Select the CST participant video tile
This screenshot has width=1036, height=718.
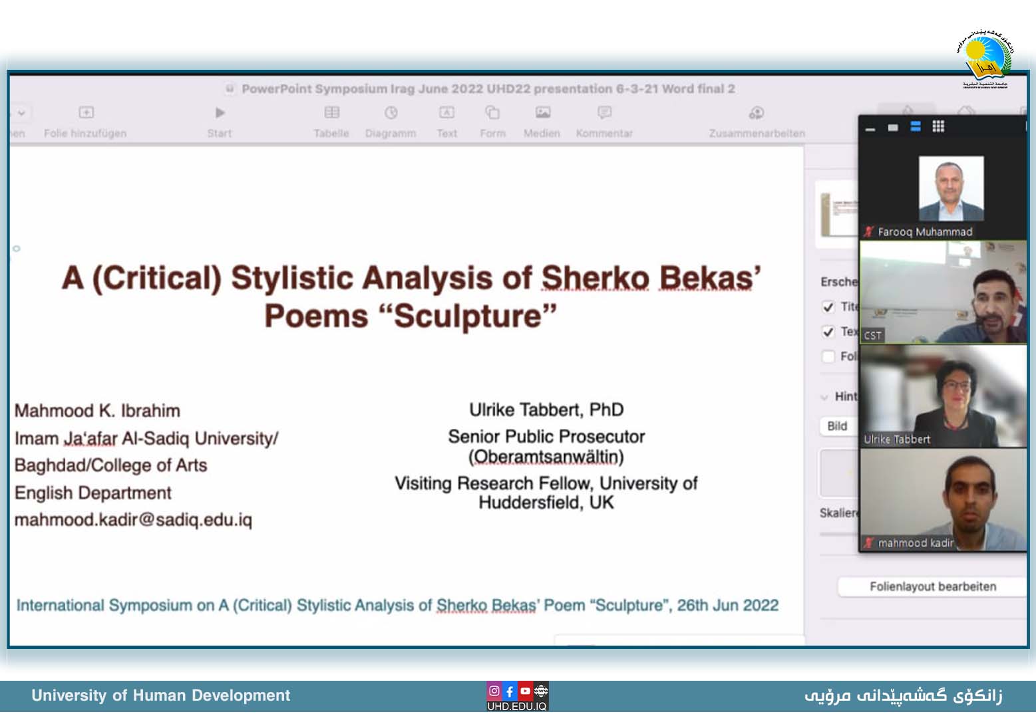(944, 292)
